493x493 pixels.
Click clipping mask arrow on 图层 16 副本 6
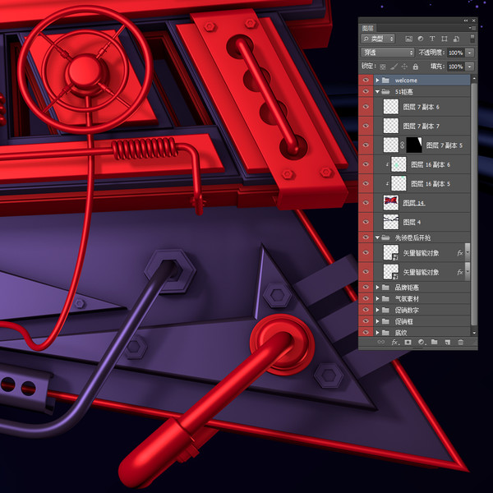(387, 164)
